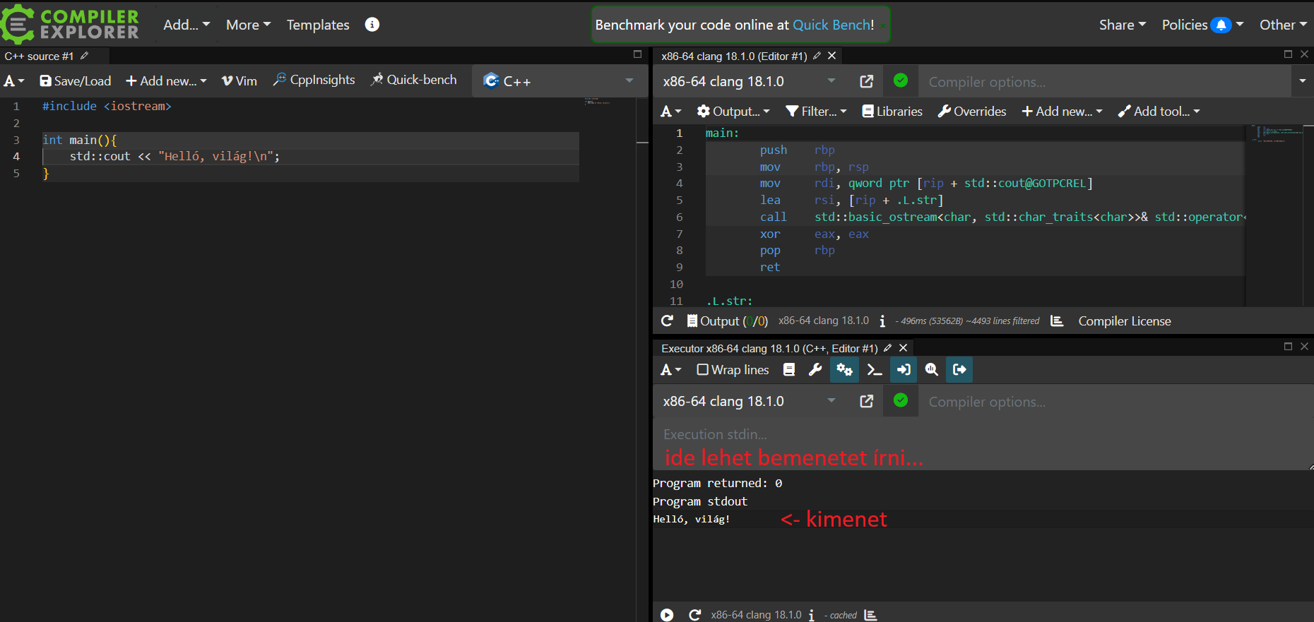Viewport: 1314px width, 622px height.
Task: Toggle the compiler options gears panel in executor
Action: (844, 370)
